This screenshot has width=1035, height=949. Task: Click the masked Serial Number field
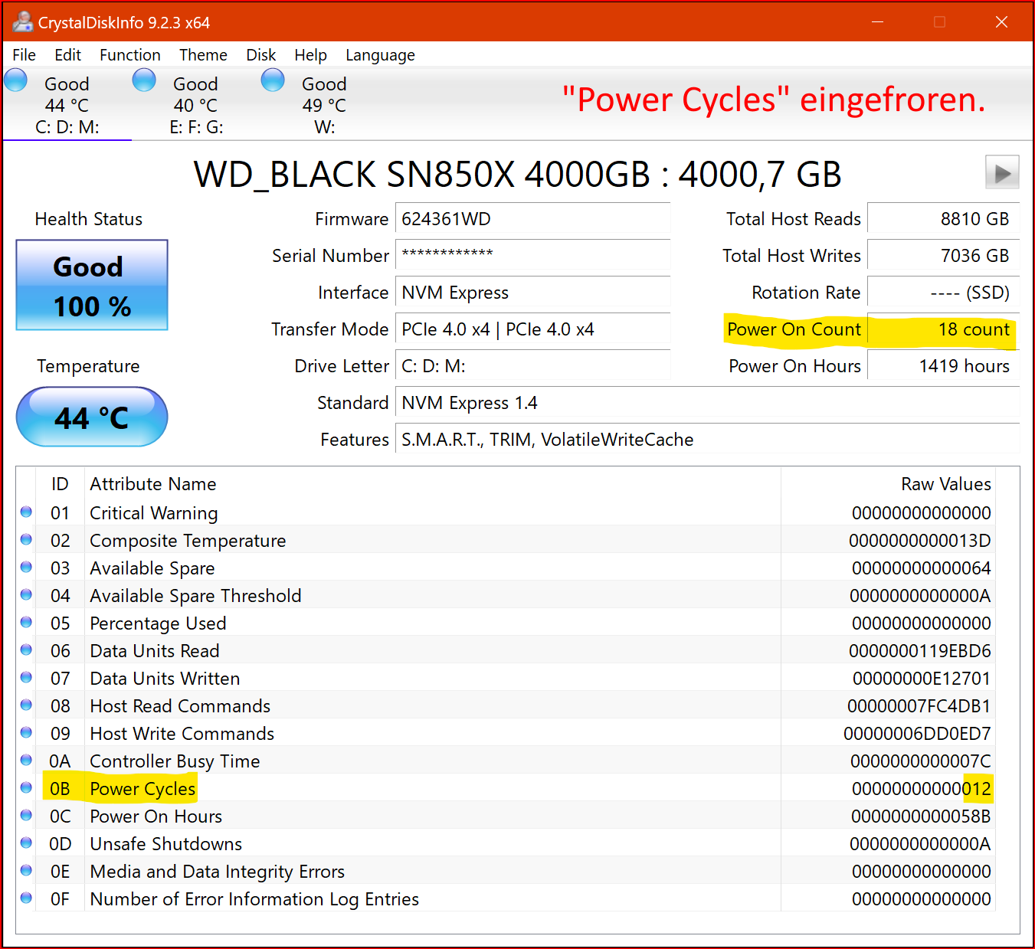[x=532, y=255]
